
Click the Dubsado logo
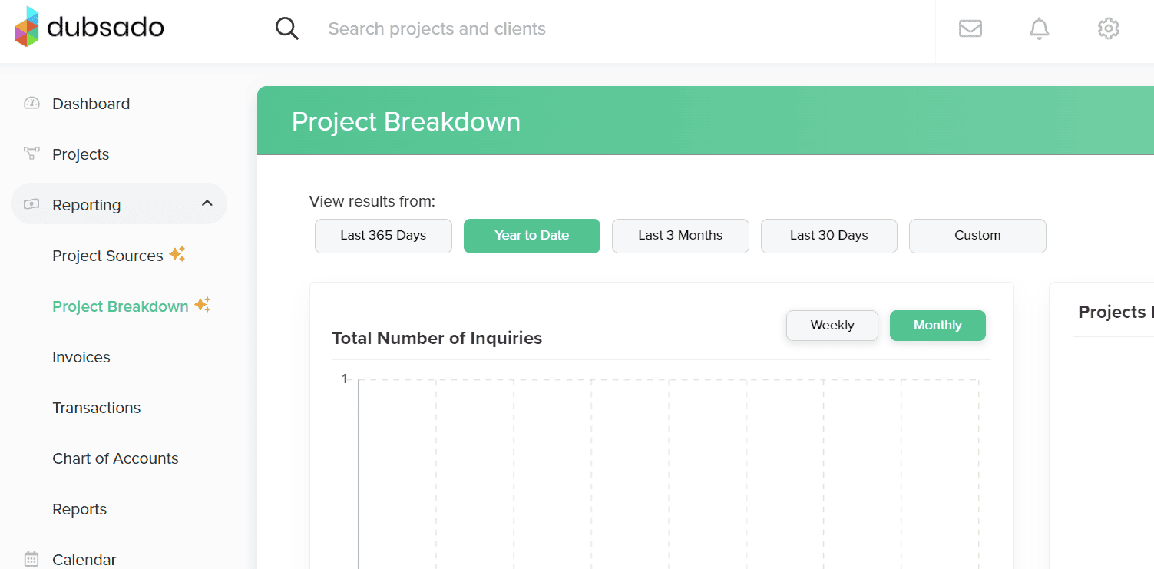89,28
